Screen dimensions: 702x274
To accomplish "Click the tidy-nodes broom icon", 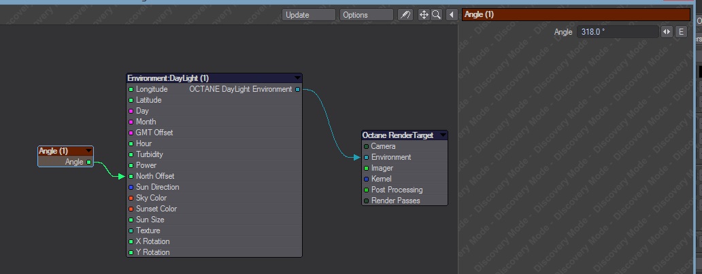I will 405,15.
